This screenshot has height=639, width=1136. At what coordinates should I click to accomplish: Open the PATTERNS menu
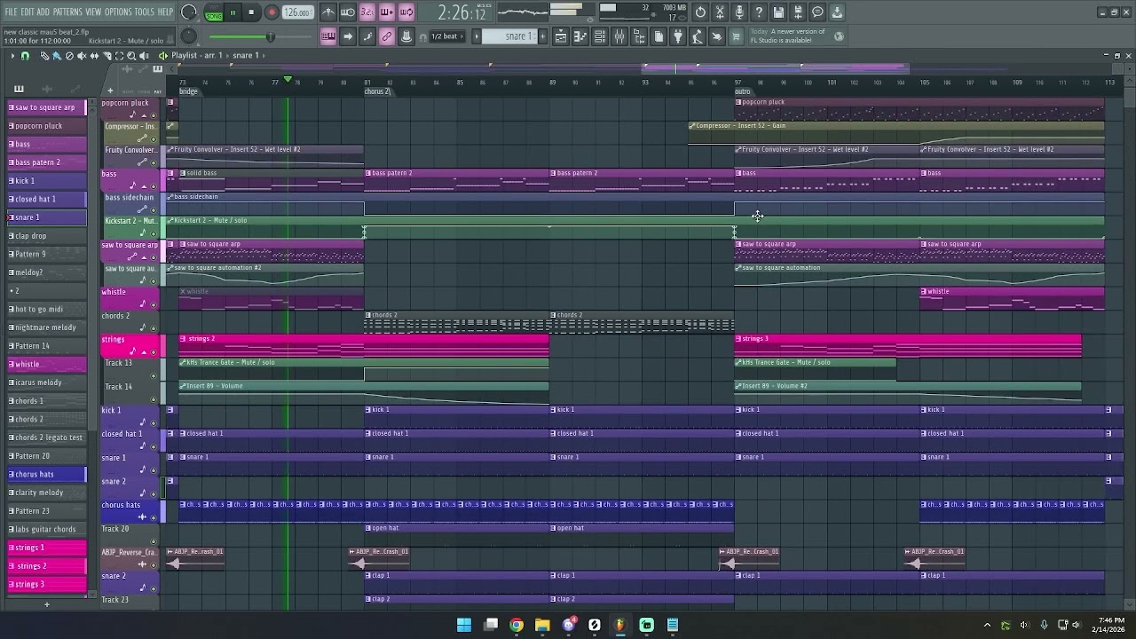67,12
